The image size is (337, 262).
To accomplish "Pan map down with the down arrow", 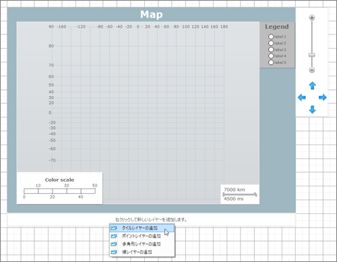I will tap(312, 109).
